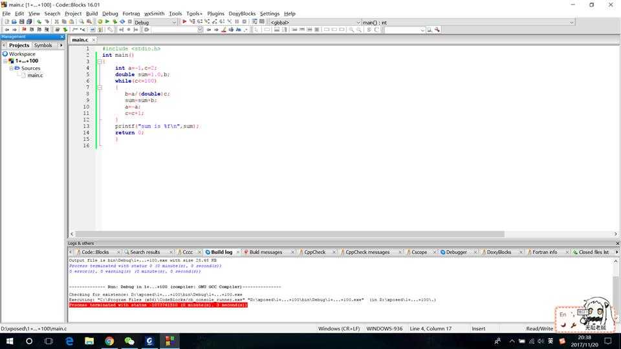Open the CppCheck messages tab
Viewport: 621px width, 349px height.
(367, 252)
